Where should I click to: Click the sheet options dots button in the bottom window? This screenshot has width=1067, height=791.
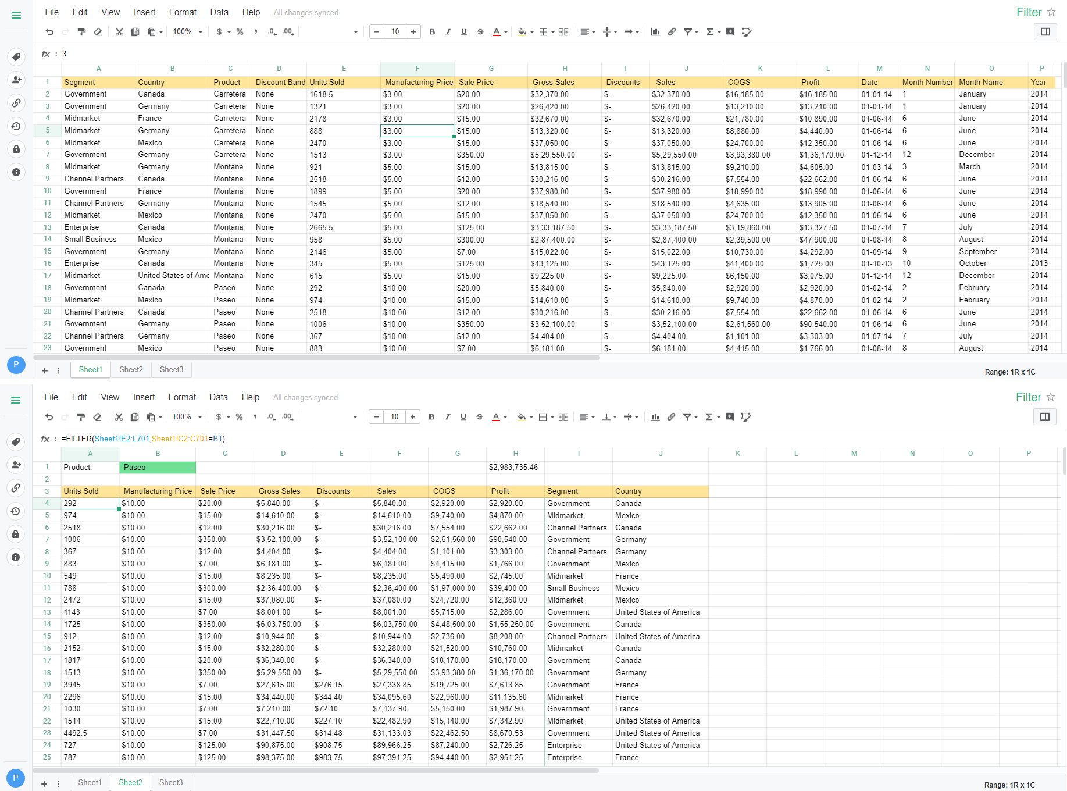pyautogui.click(x=58, y=784)
